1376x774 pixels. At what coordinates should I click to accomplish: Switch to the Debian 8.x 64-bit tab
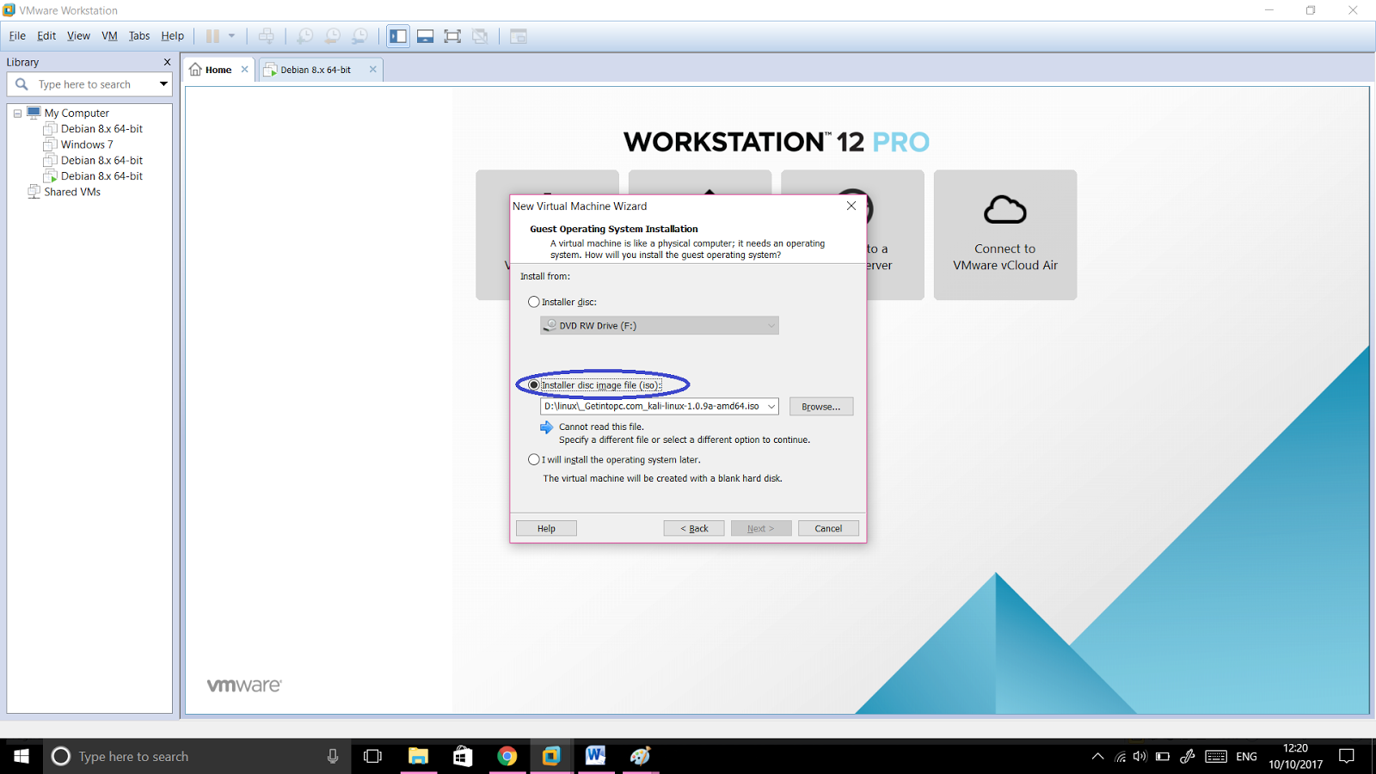point(316,69)
